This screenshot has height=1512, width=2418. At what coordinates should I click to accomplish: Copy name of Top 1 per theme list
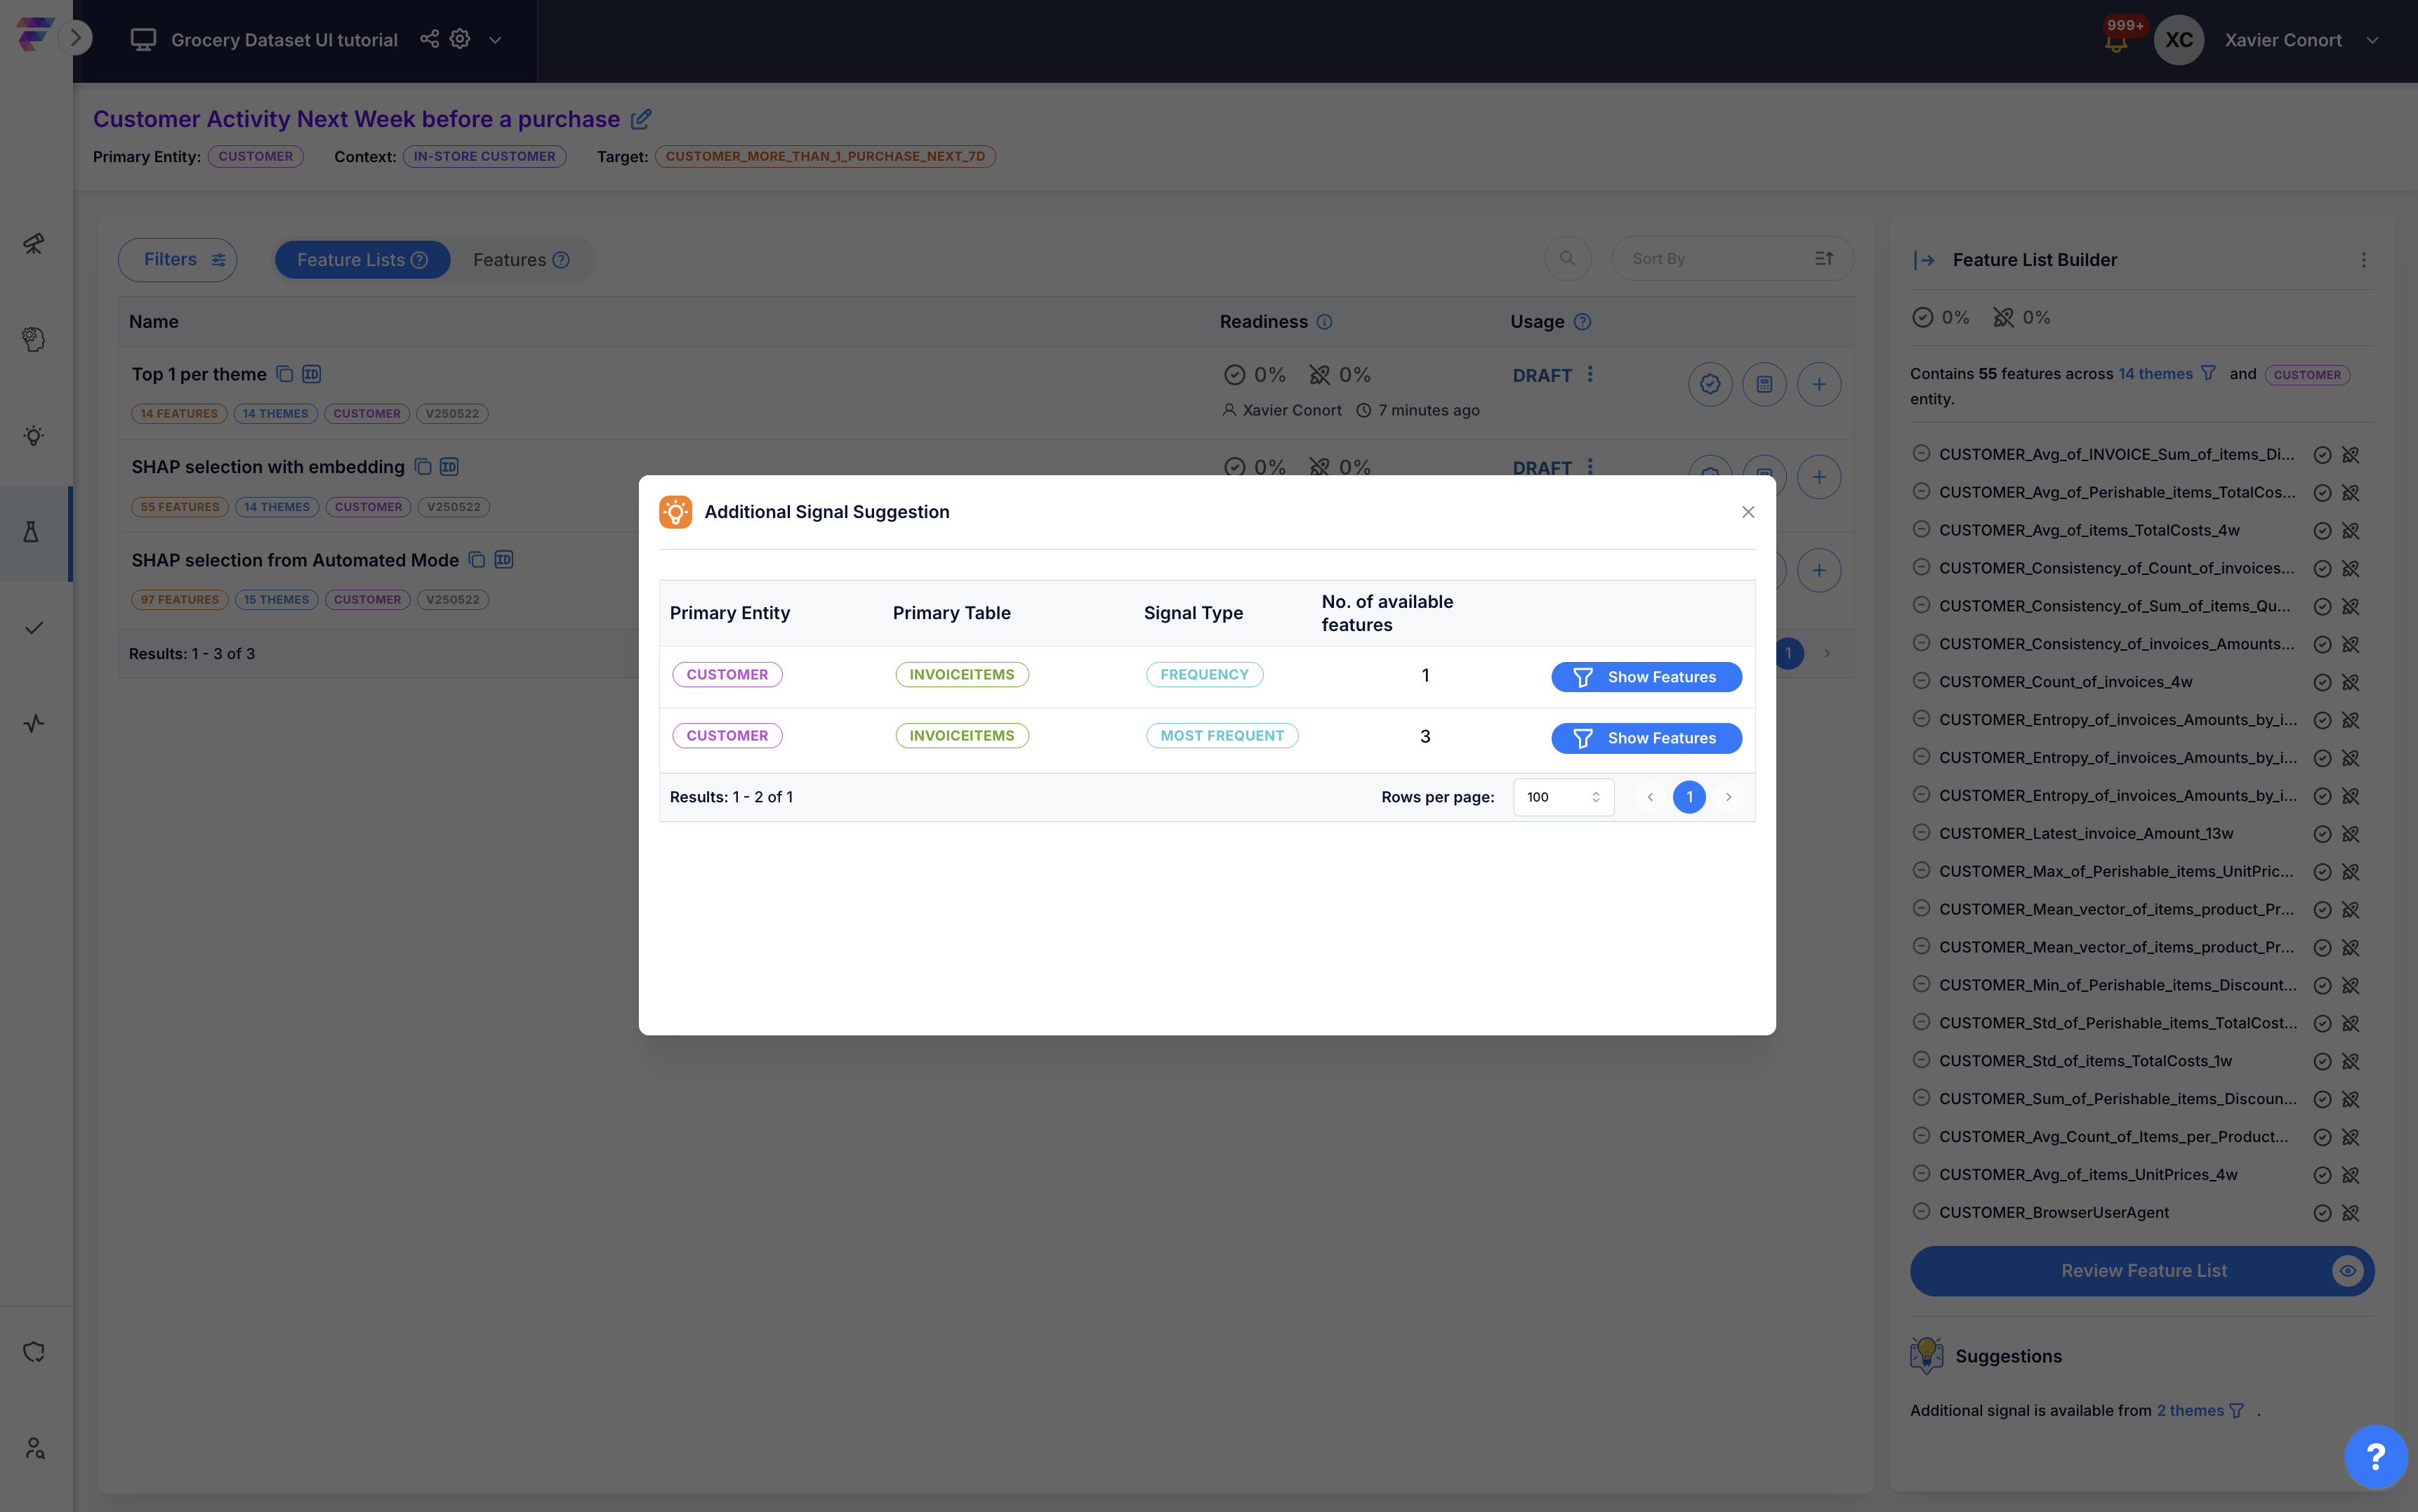285,374
